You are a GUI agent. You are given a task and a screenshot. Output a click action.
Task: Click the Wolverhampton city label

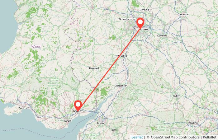point(127,19)
